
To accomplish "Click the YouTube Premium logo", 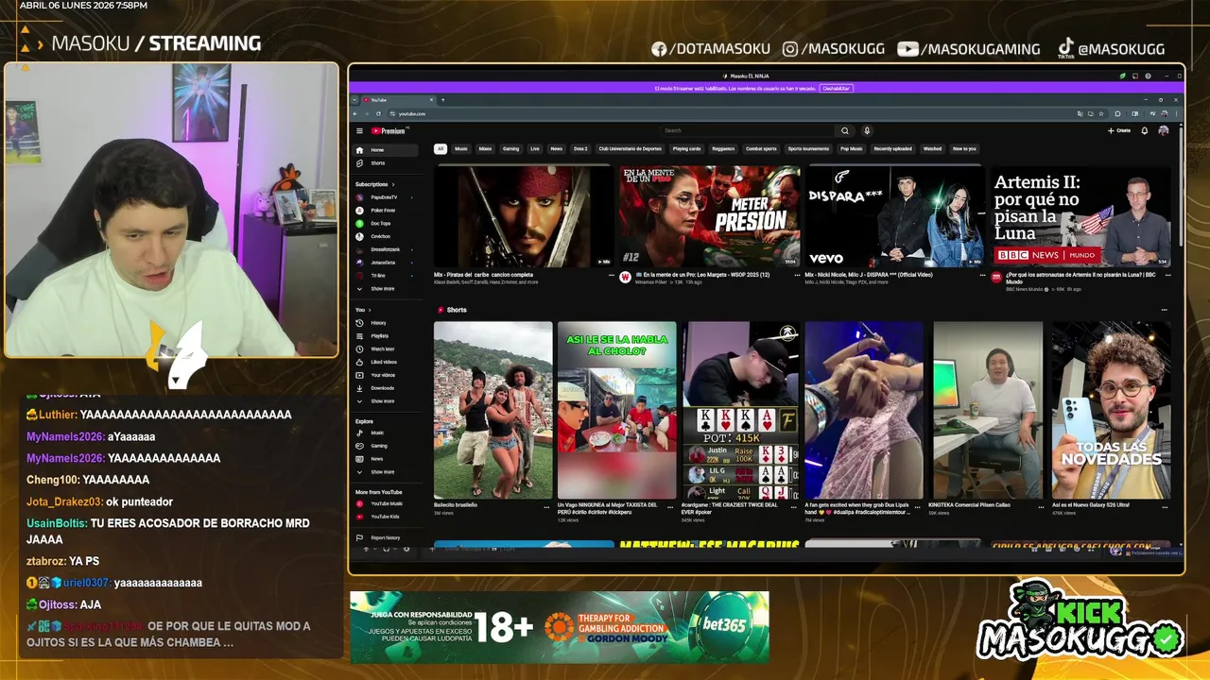I will tap(388, 131).
